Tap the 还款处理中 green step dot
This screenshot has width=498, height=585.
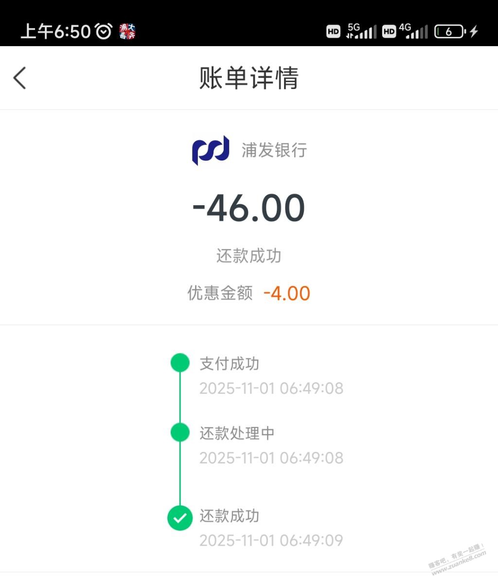tap(180, 432)
